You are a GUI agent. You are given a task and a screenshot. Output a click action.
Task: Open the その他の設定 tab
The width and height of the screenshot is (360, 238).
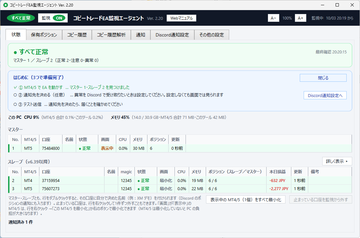pyautogui.click(x=212, y=35)
